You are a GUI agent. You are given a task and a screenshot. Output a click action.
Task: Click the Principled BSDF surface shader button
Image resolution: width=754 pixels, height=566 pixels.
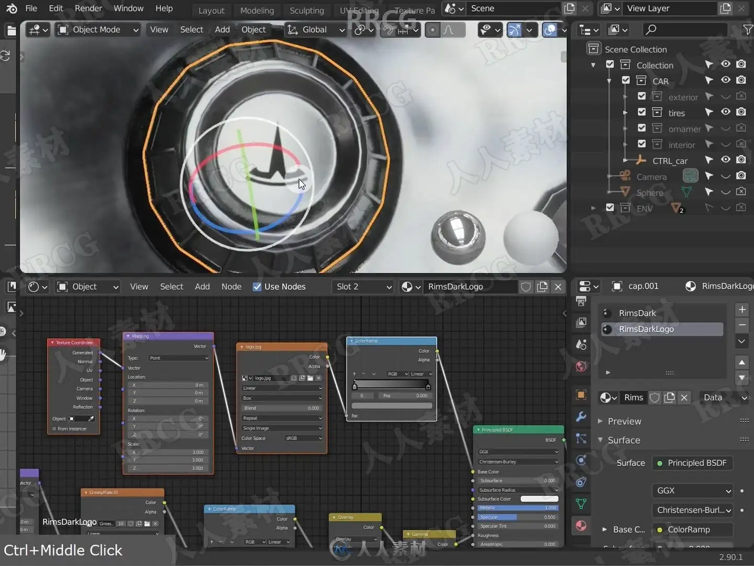[693, 463]
